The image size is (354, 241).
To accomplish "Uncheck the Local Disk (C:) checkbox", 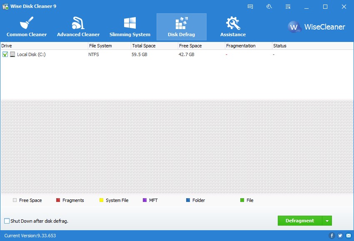I will 5,54.
